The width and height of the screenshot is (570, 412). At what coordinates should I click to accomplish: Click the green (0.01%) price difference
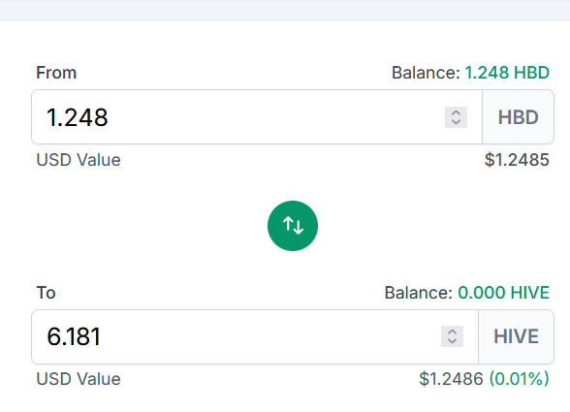(520, 379)
